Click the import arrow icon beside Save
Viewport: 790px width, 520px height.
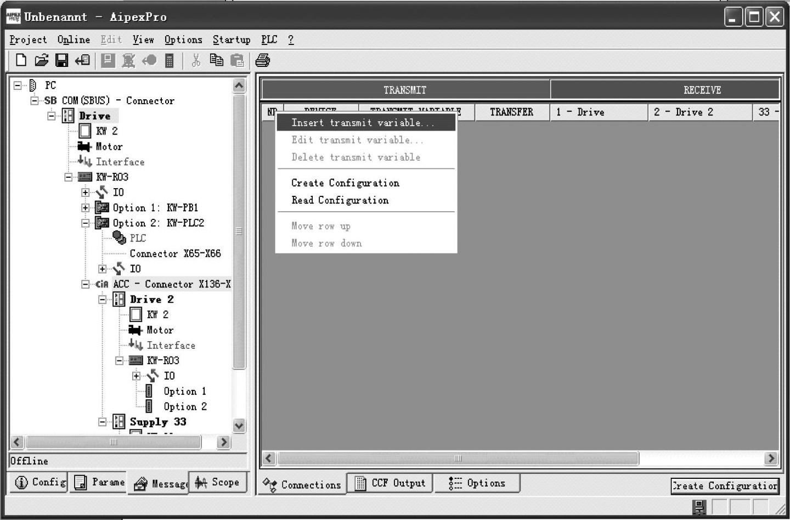(x=82, y=60)
